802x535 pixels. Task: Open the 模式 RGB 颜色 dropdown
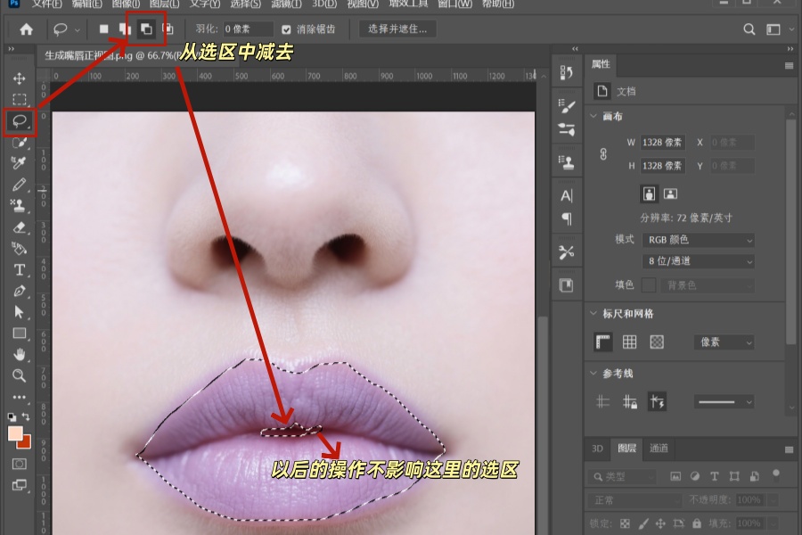[x=698, y=240]
